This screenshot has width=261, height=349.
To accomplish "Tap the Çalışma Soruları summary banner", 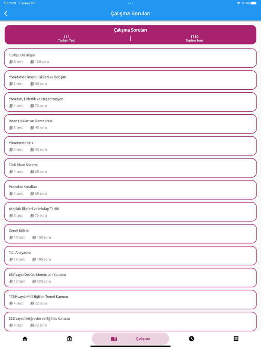I will (x=130, y=35).
